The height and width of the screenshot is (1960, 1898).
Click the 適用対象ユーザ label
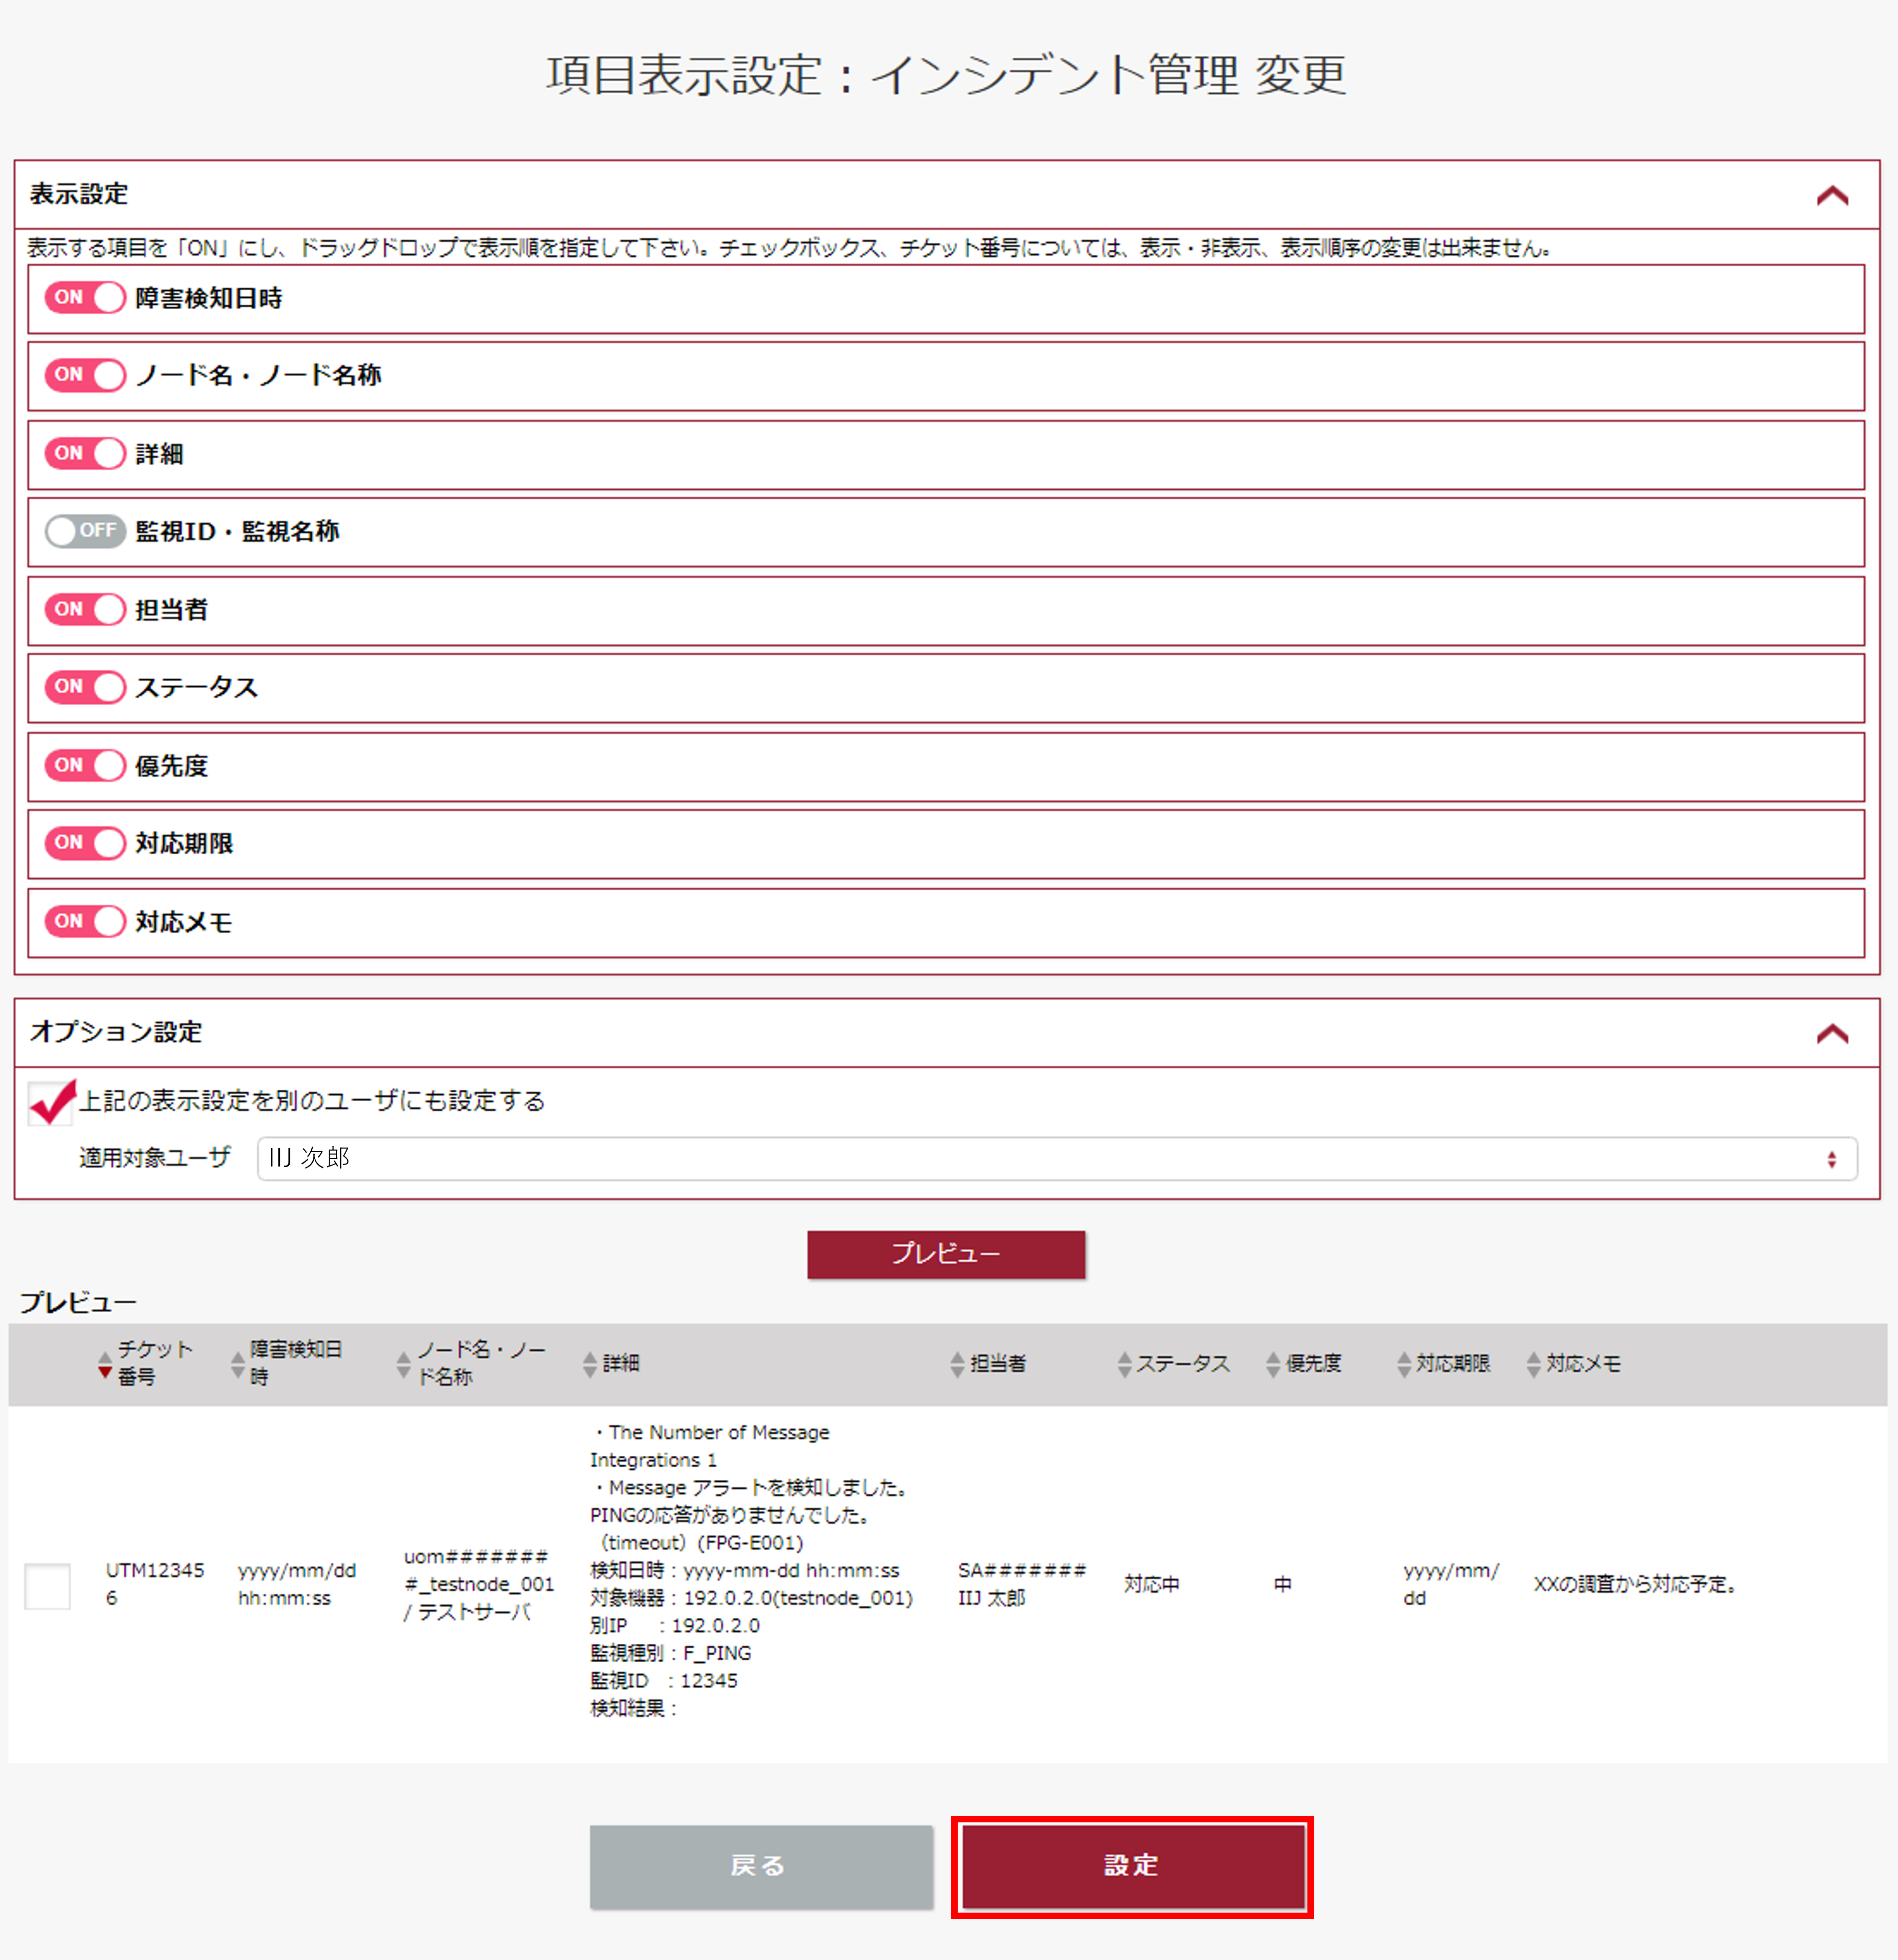click(155, 1158)
